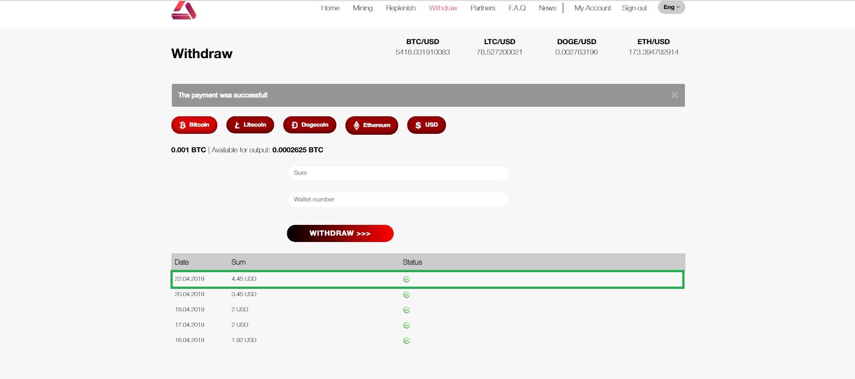Focus the Sum input field
Screen dimensions: 855x379
coord(399,173)
